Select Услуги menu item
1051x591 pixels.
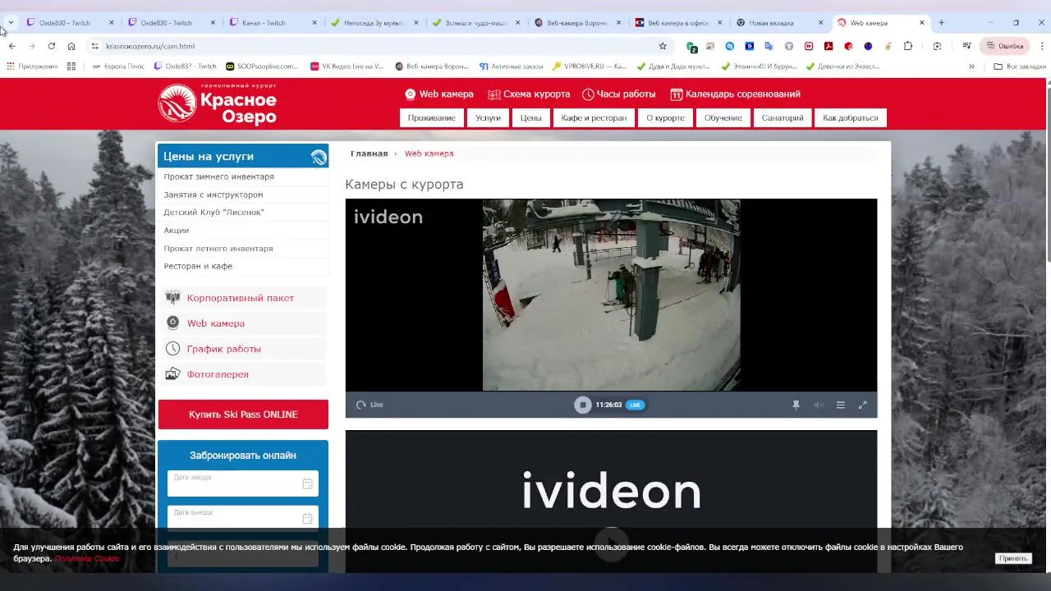(x=488, y=118)
